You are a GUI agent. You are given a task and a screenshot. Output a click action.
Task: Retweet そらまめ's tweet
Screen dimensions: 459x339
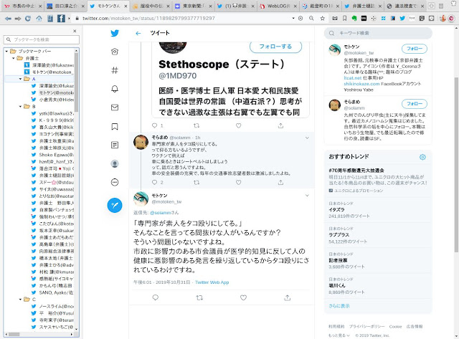click(197, 182)
